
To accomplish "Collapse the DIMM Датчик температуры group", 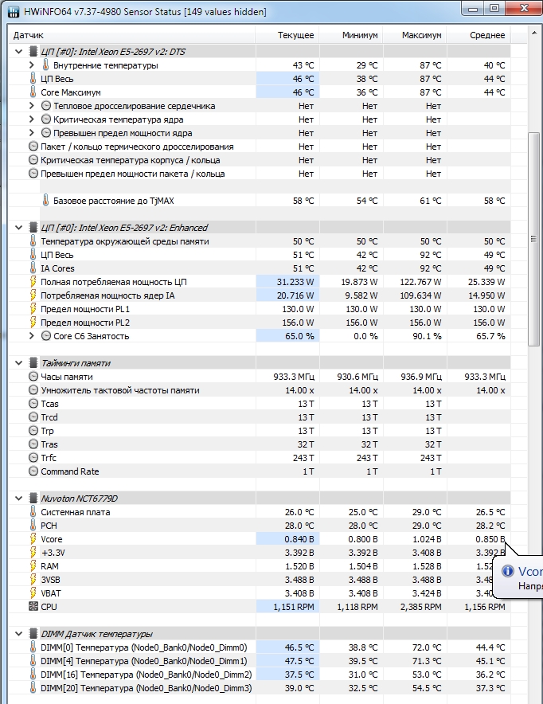I will [x=19, y=634].
